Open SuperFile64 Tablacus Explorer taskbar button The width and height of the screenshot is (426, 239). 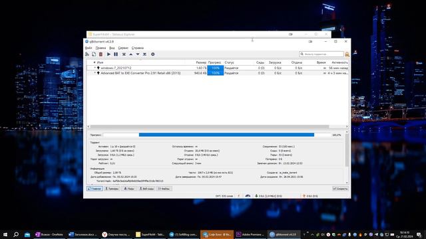click(x=150, y=234)
